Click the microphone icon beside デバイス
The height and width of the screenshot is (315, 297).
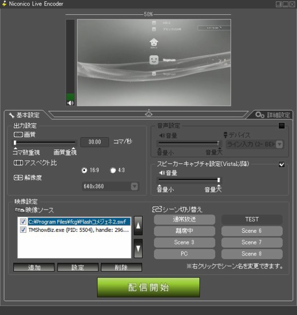226,135
